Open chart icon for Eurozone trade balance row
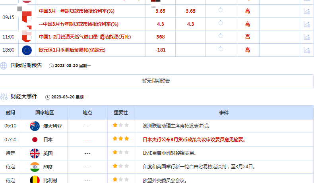This screenshot has height=183, width=314. click(x=307, y=50)
